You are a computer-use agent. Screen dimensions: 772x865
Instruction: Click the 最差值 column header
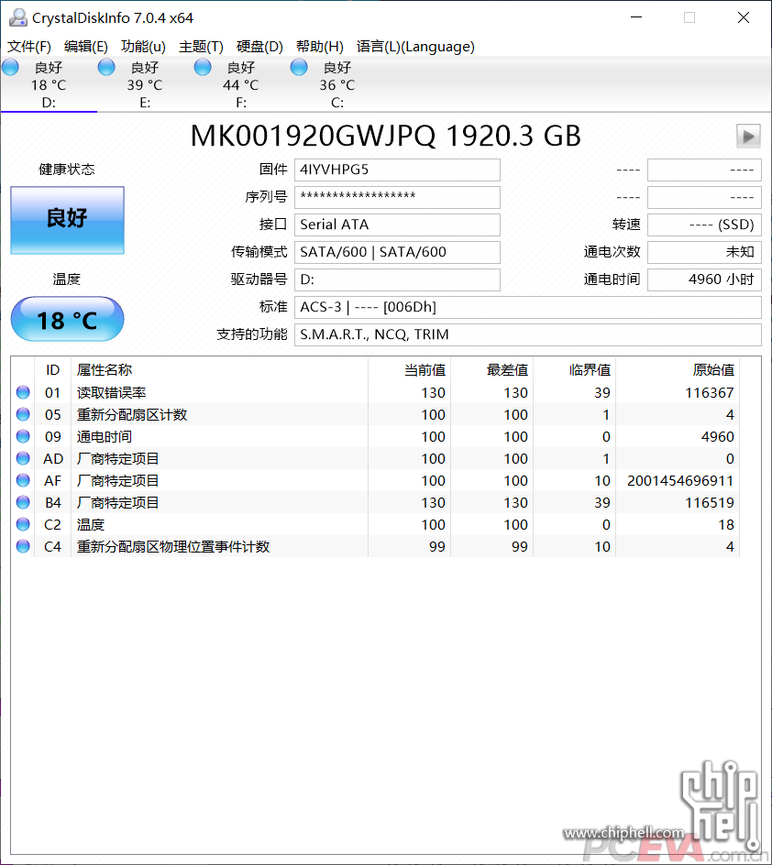click(x=491, y=369)
